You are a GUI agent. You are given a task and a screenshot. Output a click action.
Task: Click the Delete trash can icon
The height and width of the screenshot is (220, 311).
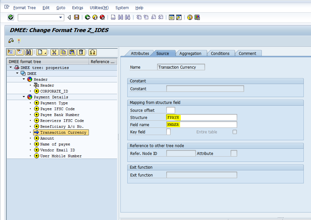coord(81,52)
